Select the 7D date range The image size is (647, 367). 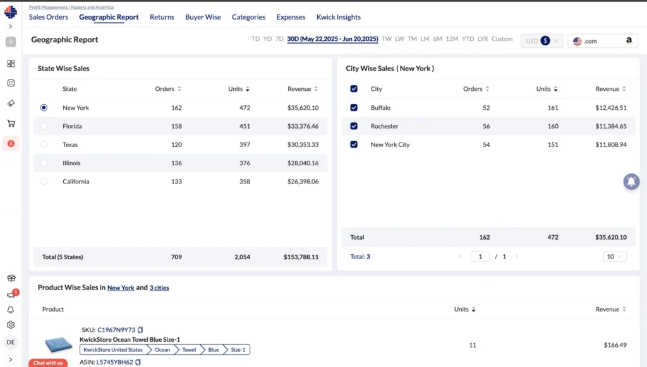pos(279,39)
